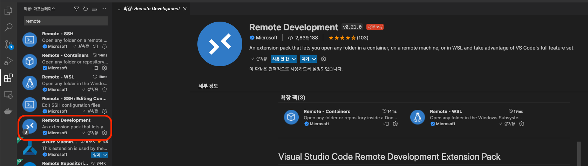Open the Remote Explorer view

coord(8,95)
